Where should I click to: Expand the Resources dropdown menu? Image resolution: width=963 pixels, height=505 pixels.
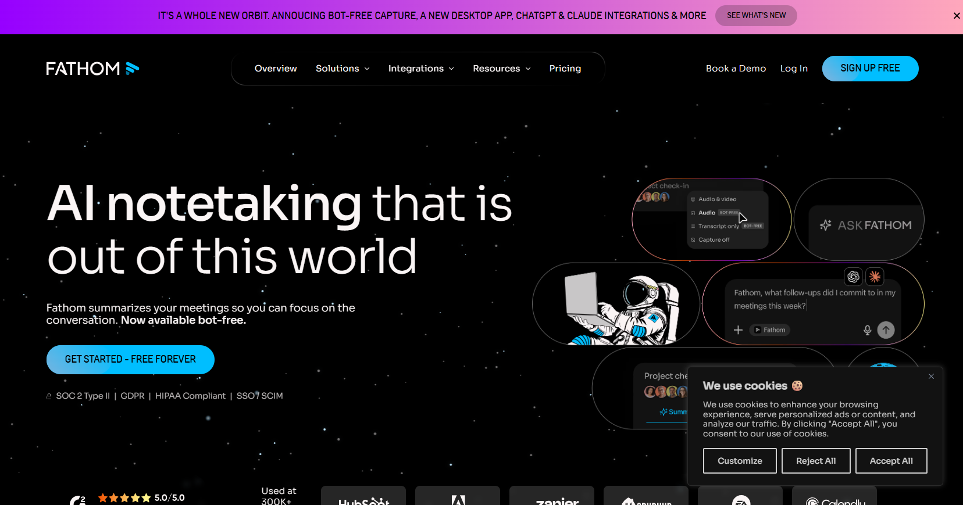coord(502,69)
